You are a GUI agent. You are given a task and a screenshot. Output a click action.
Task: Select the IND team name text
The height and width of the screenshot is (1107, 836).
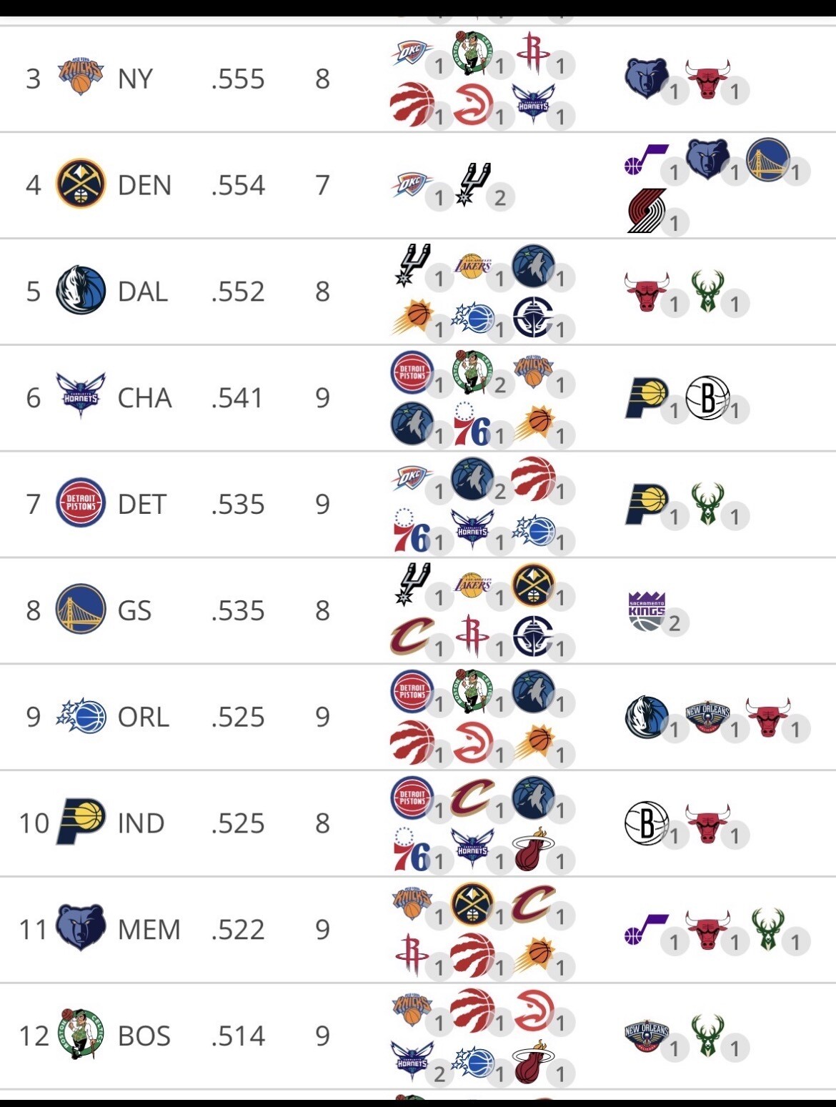[x=141, y=823]
